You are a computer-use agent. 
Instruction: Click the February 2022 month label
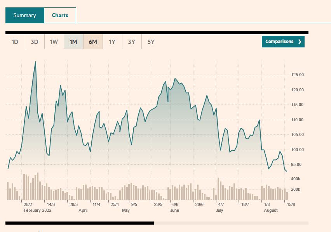pyautogui.click(x=38, y=210)
